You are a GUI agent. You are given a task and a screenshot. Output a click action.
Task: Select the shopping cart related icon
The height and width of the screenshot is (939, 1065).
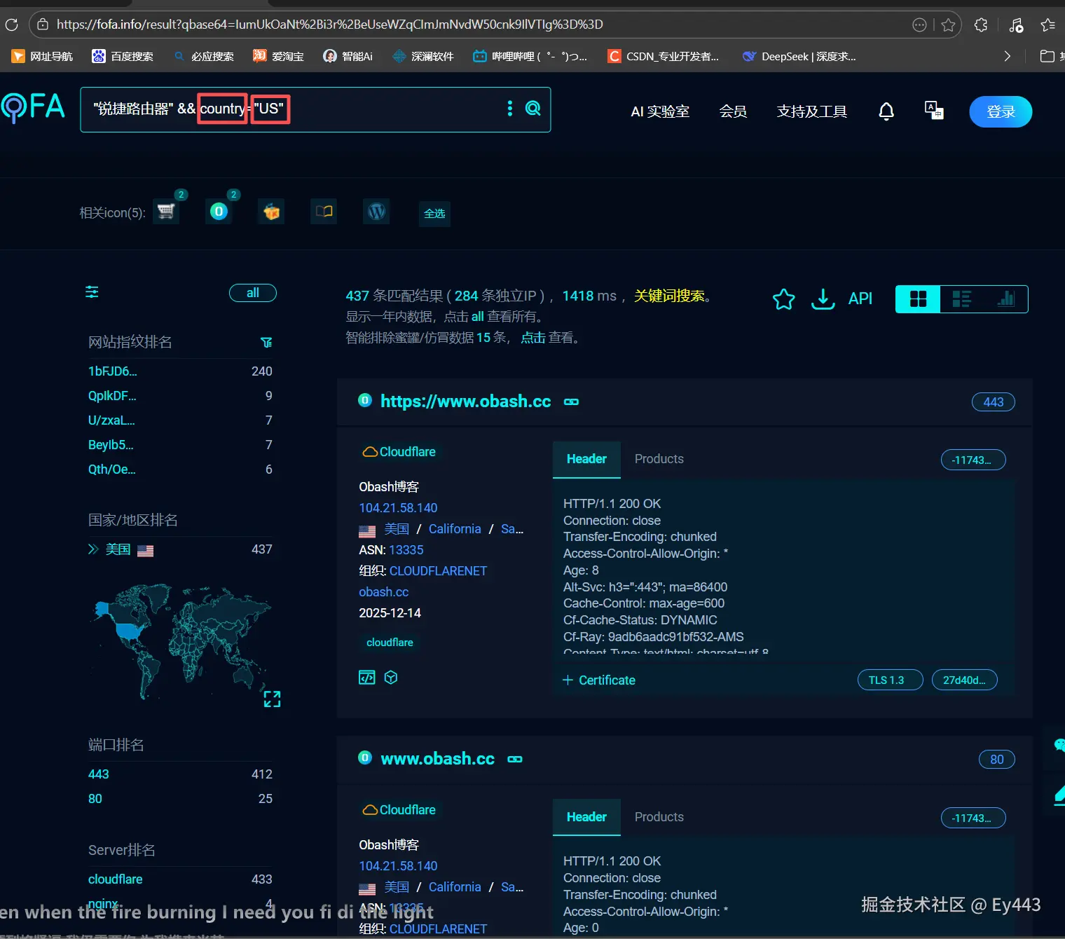[x=166, y=212]
